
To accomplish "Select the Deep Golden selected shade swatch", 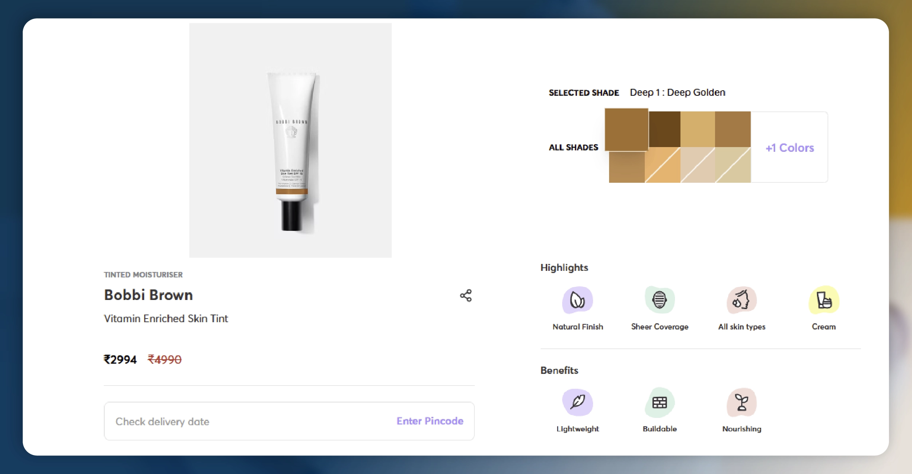I will (626, 130).
